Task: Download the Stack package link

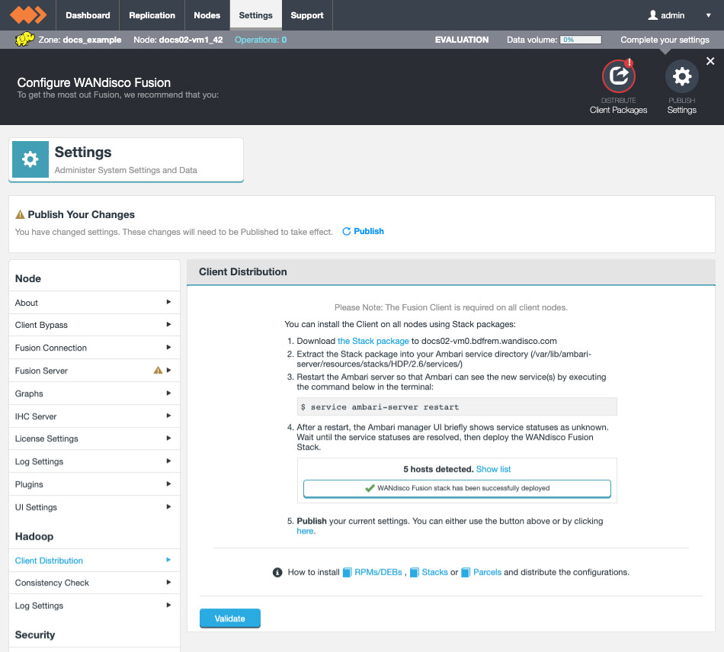Action: [x=373, y=341]
